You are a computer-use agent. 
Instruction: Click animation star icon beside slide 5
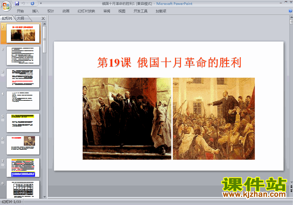point(3,120)
